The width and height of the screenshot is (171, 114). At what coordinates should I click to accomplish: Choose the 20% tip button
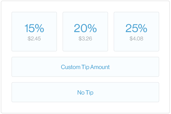click(x=85, y=32)
